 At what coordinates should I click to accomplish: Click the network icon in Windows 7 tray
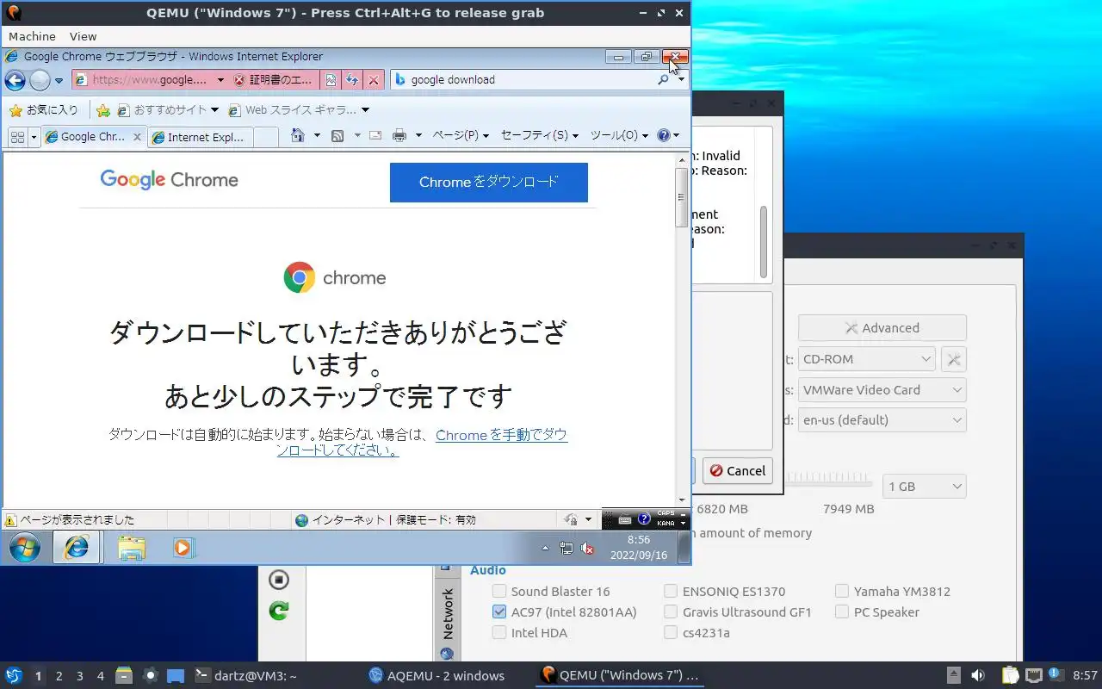click(566, 548)
